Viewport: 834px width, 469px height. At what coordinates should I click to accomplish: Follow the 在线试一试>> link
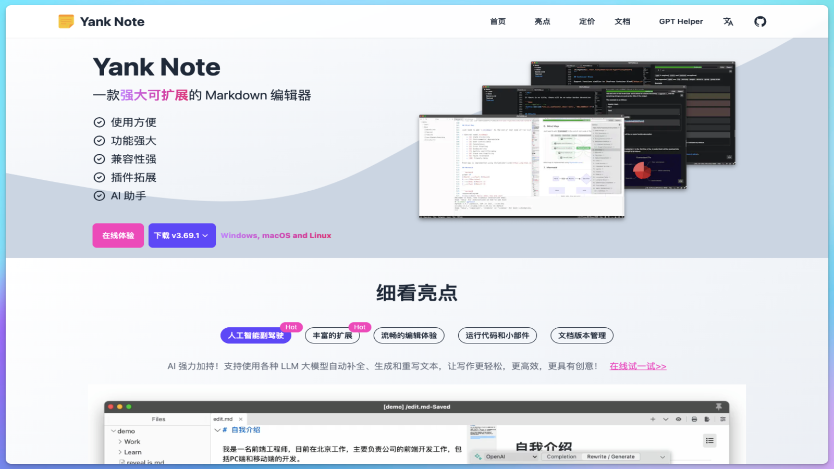click(638, 366)
